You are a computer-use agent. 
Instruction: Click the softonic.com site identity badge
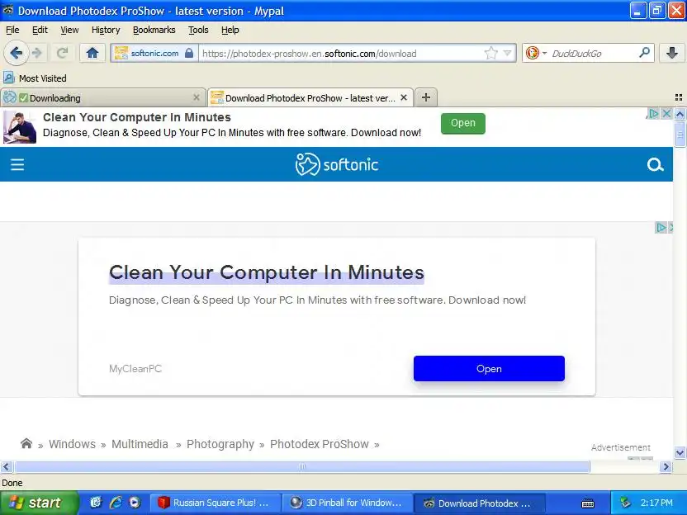click(x=153, y=54)
